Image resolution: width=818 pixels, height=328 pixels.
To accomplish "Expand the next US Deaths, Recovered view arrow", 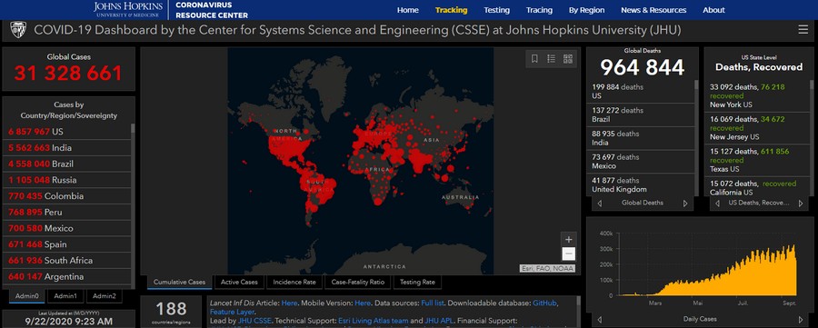I will pos(800,203).
